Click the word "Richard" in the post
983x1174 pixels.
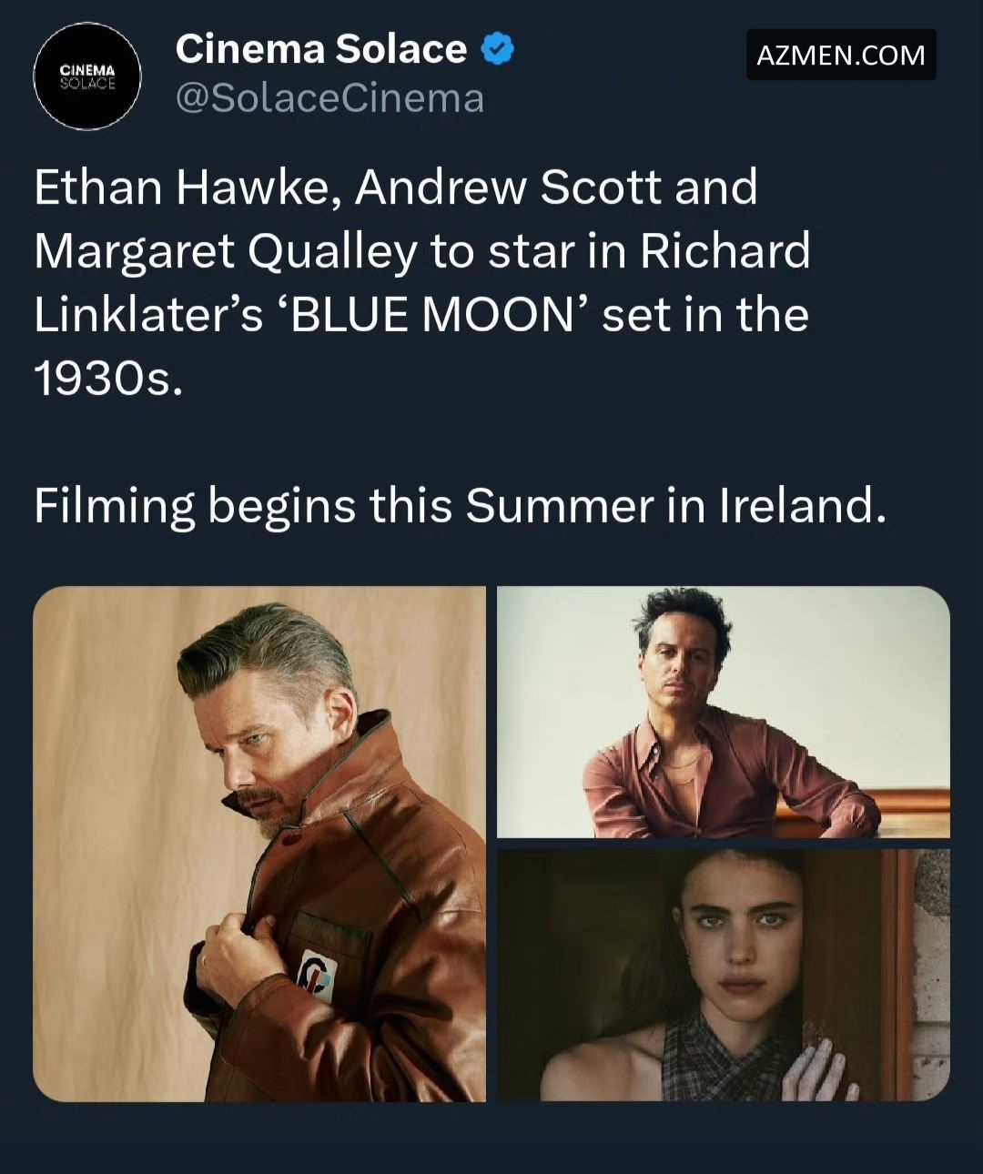tap(725, 251)
